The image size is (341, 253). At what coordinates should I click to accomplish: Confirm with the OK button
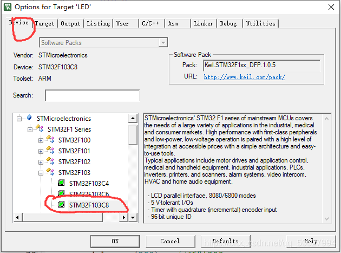(x=115, y=241)
